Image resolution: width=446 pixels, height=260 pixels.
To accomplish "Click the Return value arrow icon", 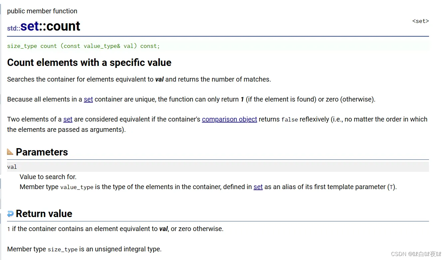I will tap(10, 214).
